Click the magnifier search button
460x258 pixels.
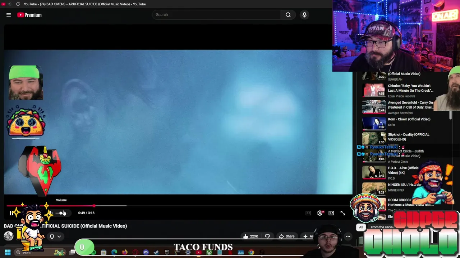(x=288, y=15)
